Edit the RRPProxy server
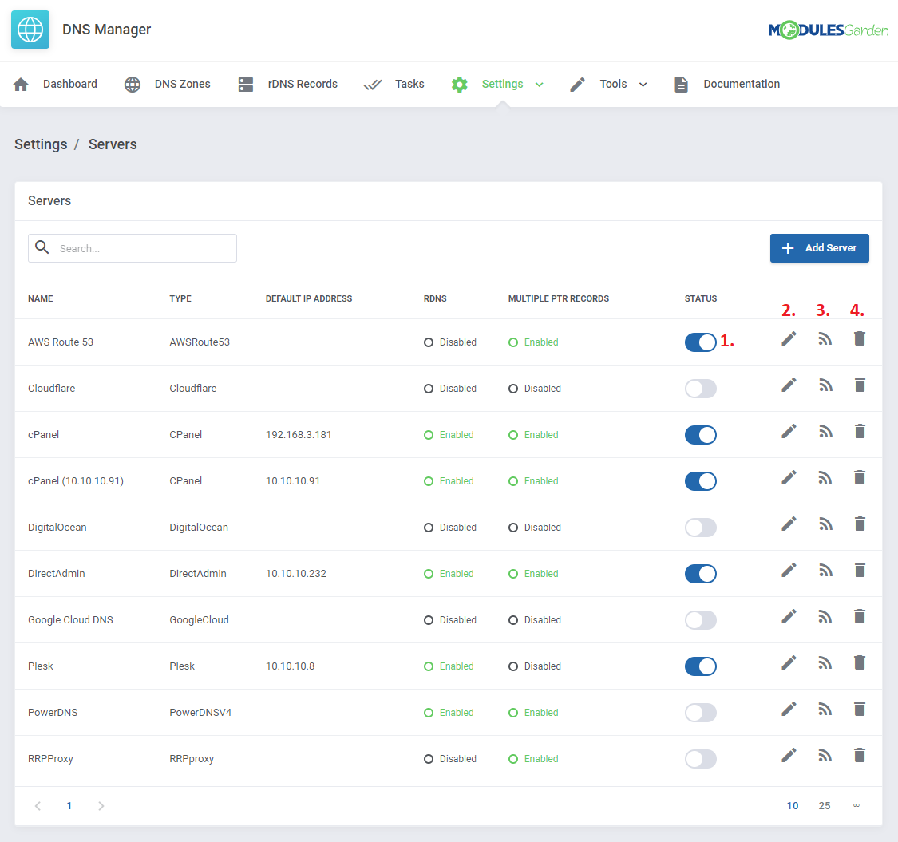This screenshot has width=898, height=842. 789,756
